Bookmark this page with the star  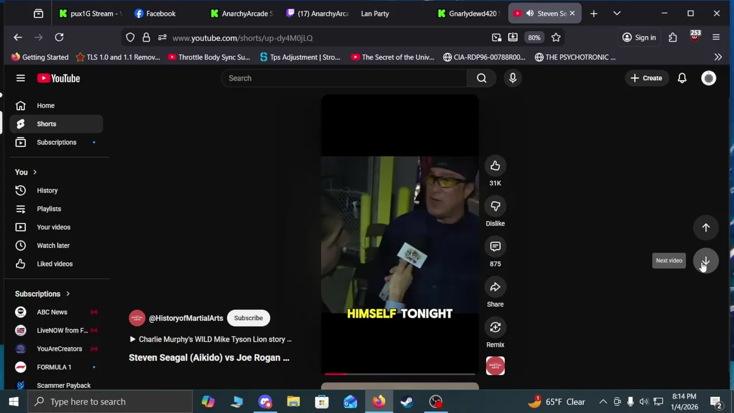click(556, 37)
